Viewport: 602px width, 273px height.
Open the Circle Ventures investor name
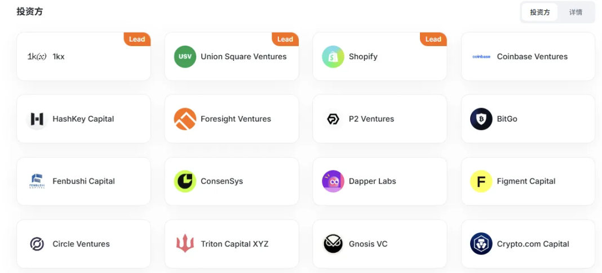81,244
